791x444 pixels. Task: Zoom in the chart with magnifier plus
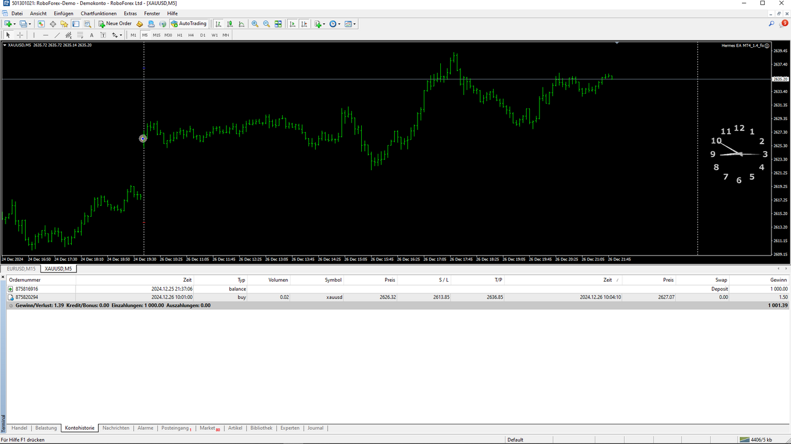coord(255,24)
